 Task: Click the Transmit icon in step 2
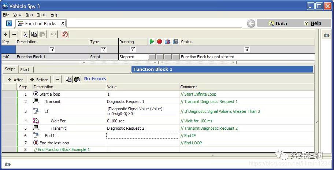pyautogui.click(x=36, y=101)
